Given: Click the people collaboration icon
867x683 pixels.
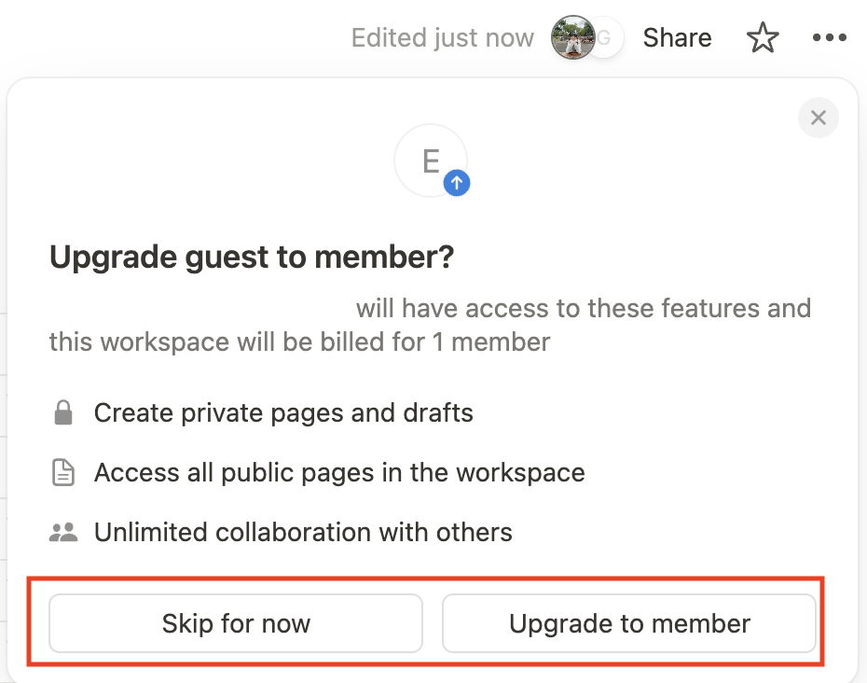Looking at the screenshot, I should coord(62,533).
